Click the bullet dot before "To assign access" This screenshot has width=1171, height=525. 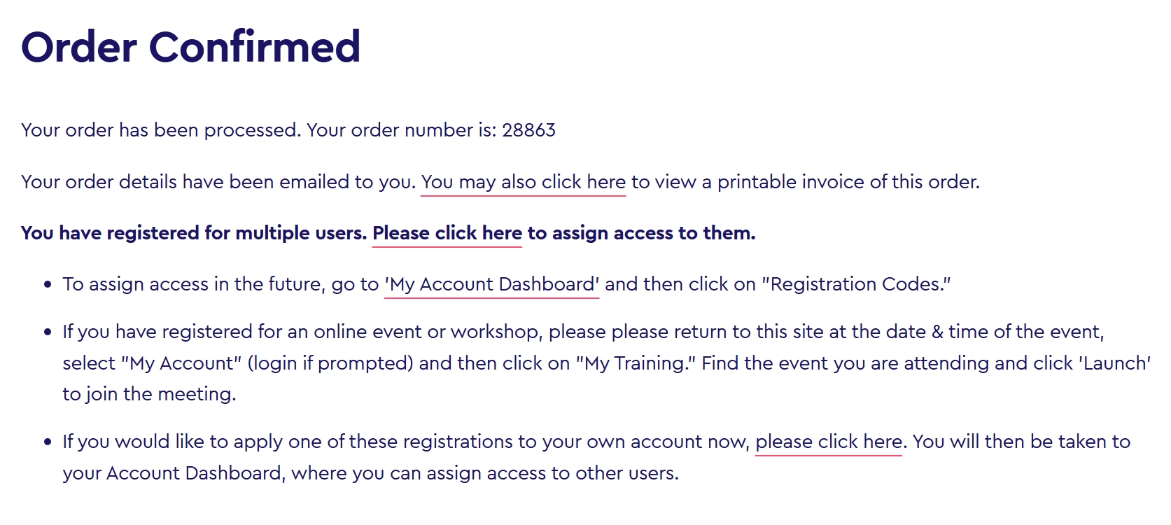(x=48, y=285)
